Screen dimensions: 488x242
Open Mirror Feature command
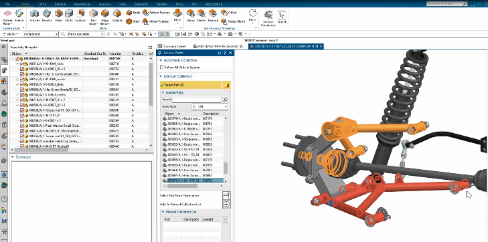coord(155,21)
